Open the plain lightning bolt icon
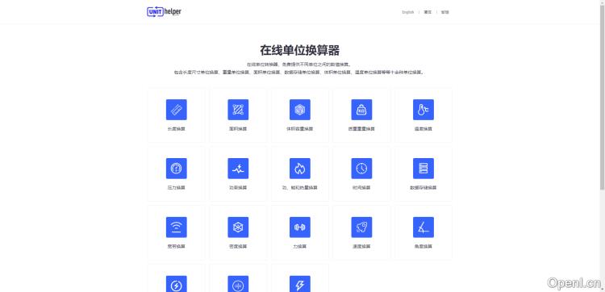This screenshot has width=605, height=292. coord(300,284)
